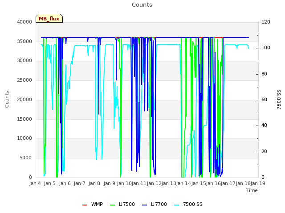Click the 20000 left axis tick label
This screenshot has height=213, width=285.
[24, 99]
